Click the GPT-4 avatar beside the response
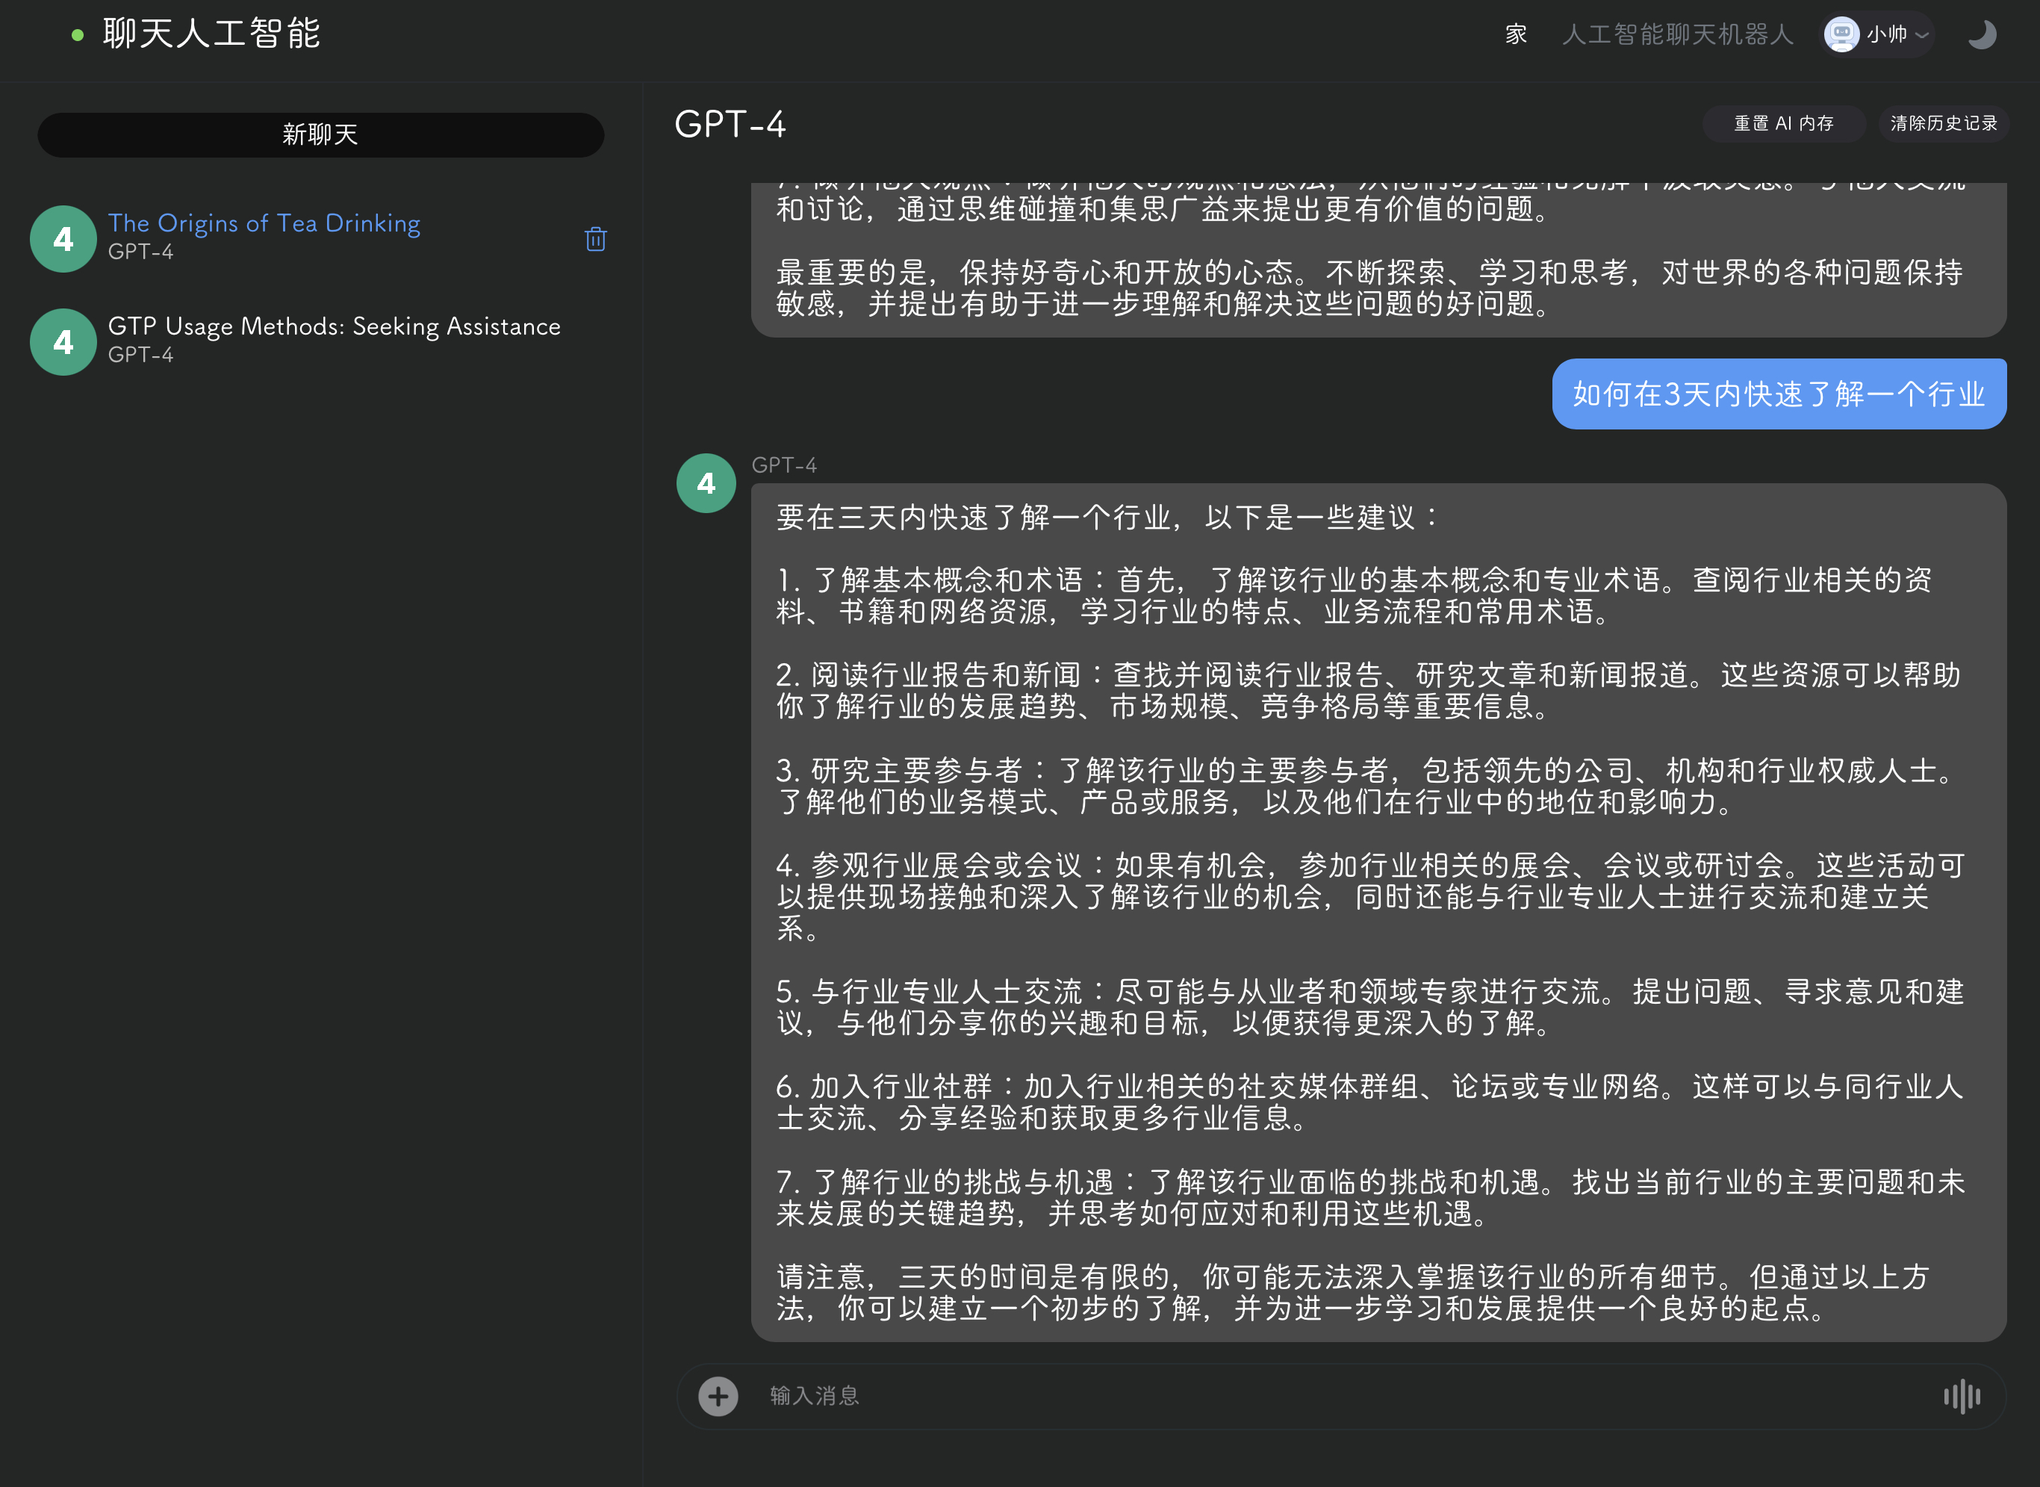 [706, 483]
